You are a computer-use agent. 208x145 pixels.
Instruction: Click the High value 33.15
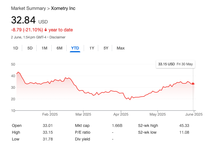(x=48, y=132)
